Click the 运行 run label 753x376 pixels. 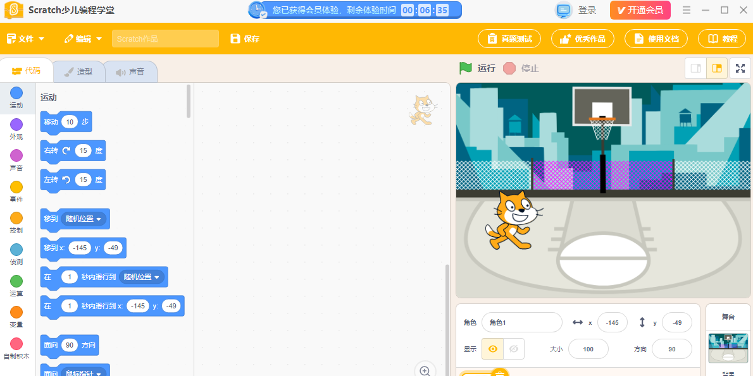pyautogui.click(x=486, y=68)
